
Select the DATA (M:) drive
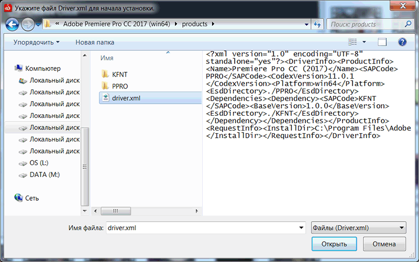45,174
